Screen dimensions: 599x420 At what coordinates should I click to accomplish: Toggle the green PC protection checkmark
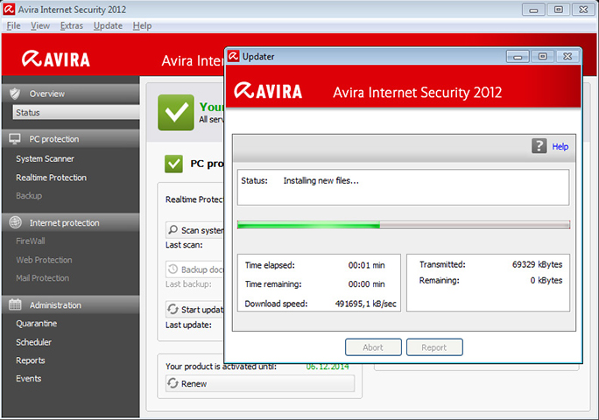(x=173, y=164)
